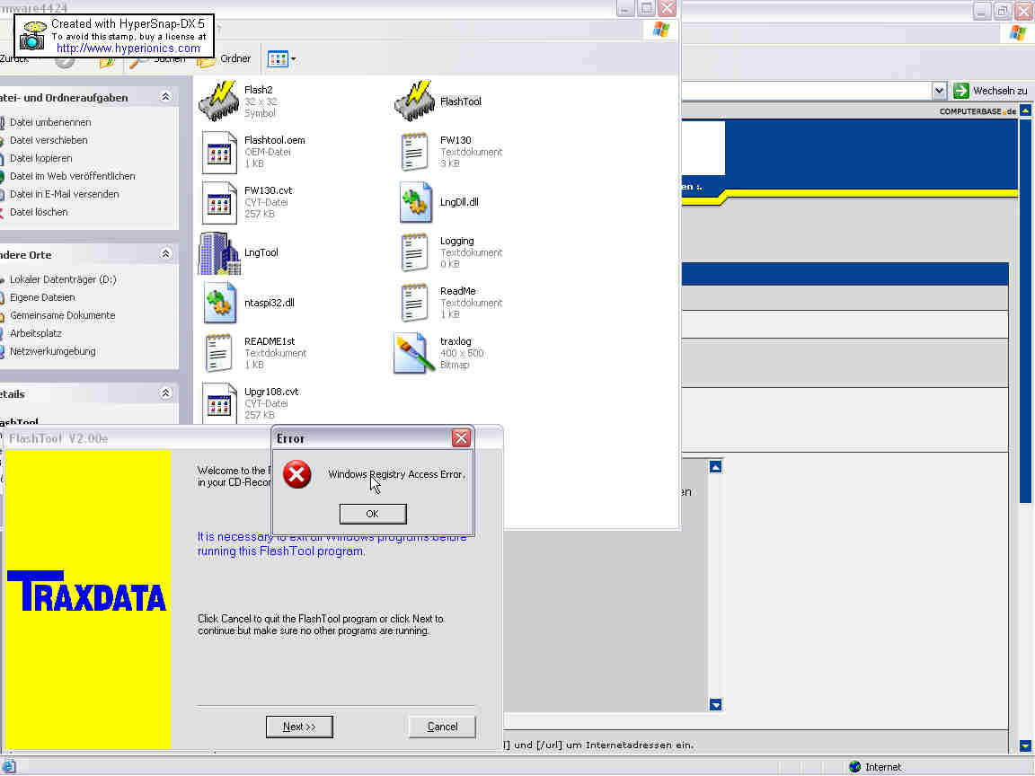Select the Flashtool.oem file icon
1035x776 pixels.
219,152
